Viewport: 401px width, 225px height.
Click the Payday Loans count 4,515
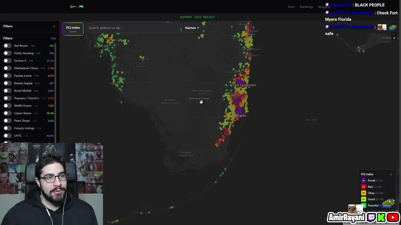(x=51, y=76)
